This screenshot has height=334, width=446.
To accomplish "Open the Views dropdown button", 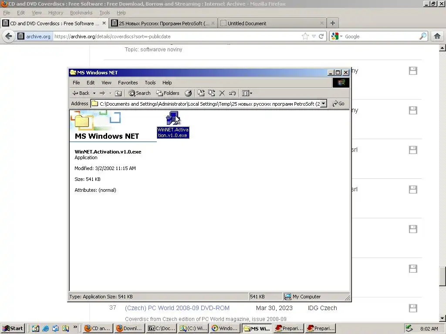I will [247, 93].
